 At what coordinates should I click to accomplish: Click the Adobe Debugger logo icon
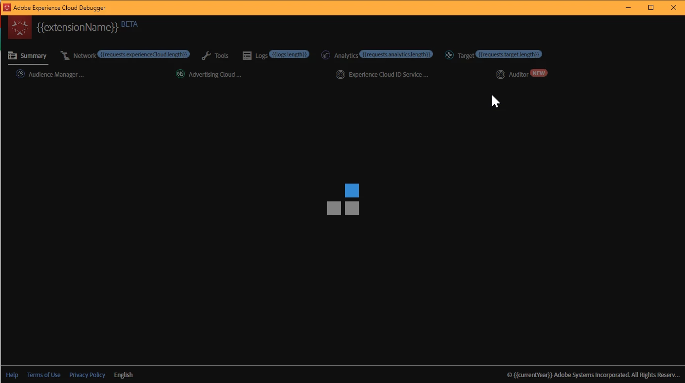point(20,27)
